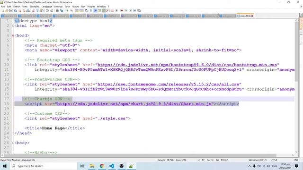Click the horizontal scrollbar thumb
303x170 pixels.
point(140,155)
